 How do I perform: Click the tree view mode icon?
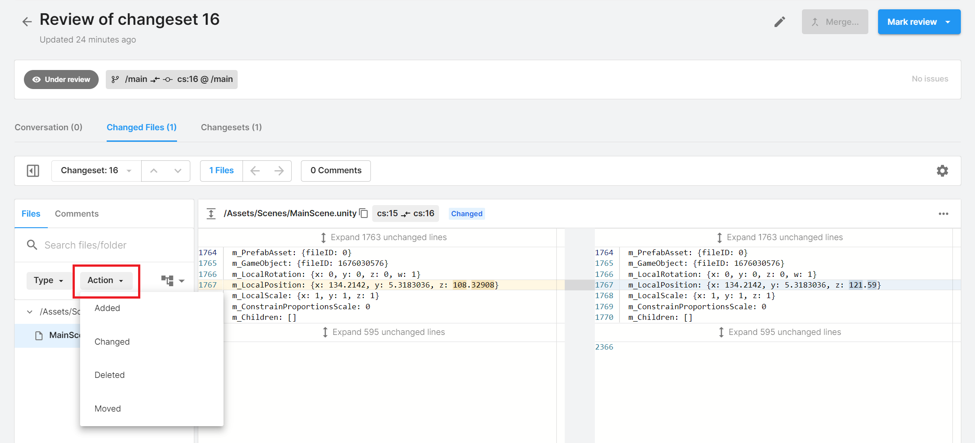coord(168,280)
